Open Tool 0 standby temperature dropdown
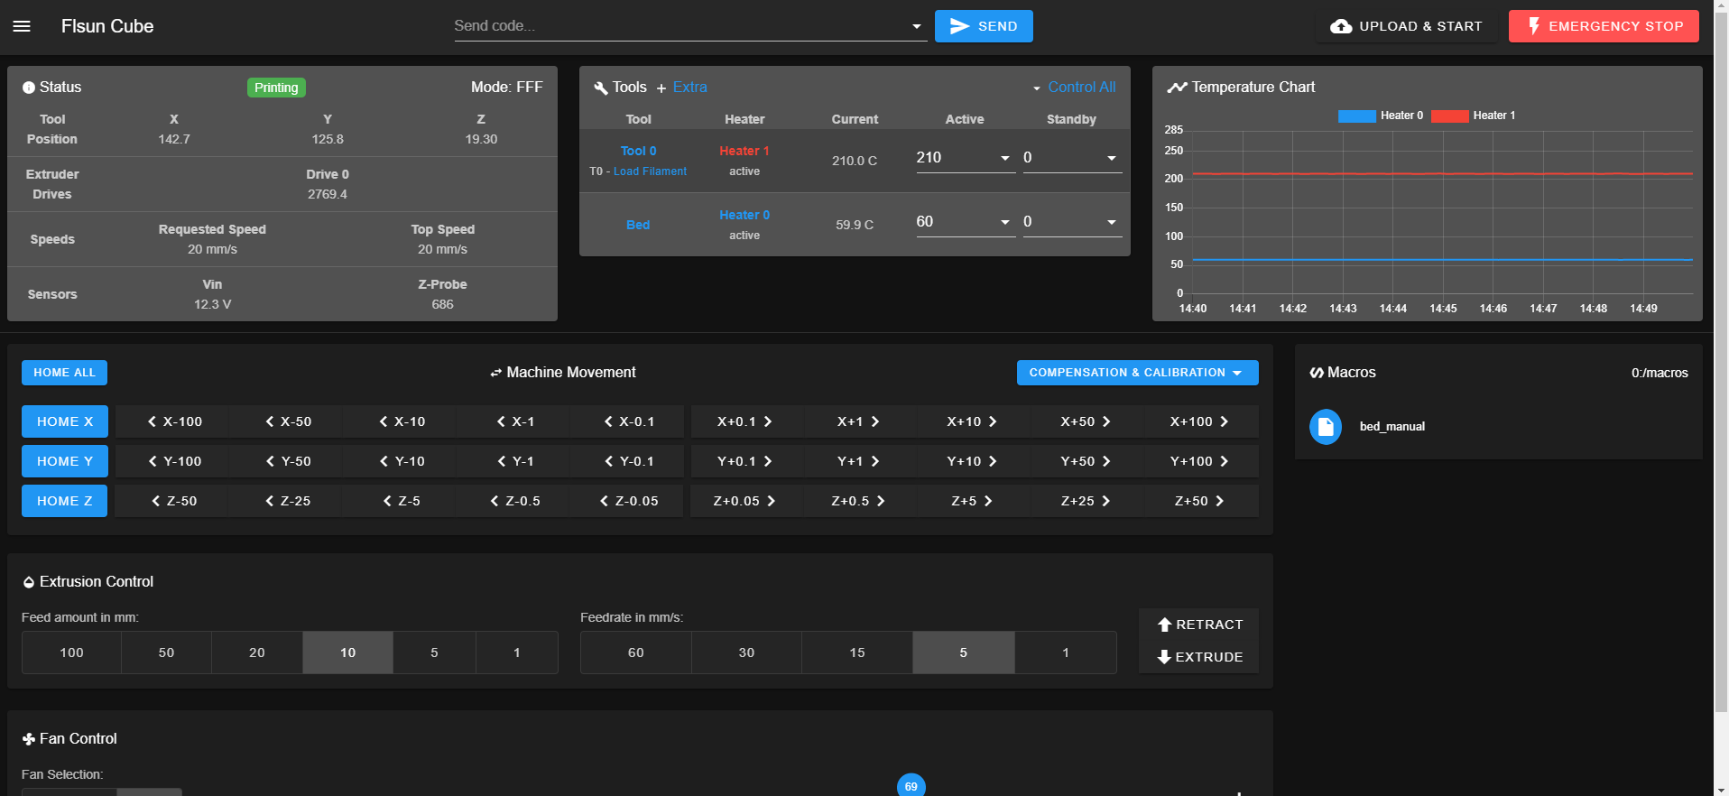The image size is (1729, 796). click(1112, 158)
